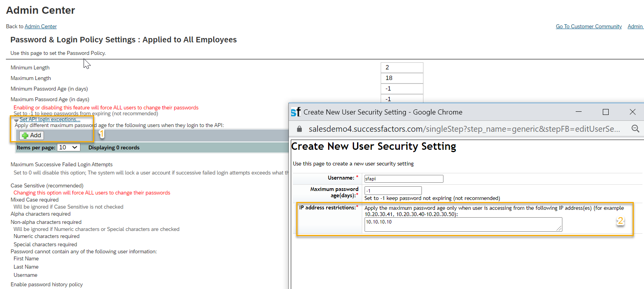Click the 'Create New User Security Setting' page heading
The image size is (644, 289).
click(374, 146)
